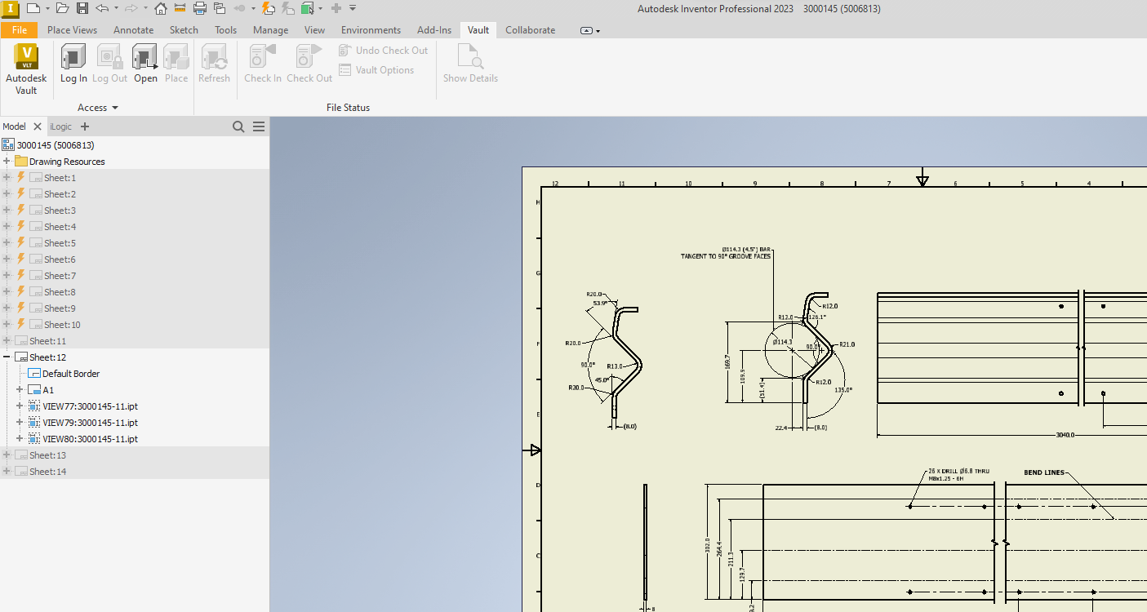Add a new browser panel with the plus icon
1147x612 pixels.
click(x=85, y=126)
